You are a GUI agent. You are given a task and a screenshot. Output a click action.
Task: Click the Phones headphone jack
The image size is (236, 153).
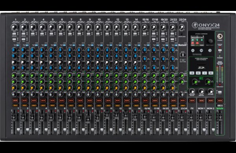[x=220, y=36]
